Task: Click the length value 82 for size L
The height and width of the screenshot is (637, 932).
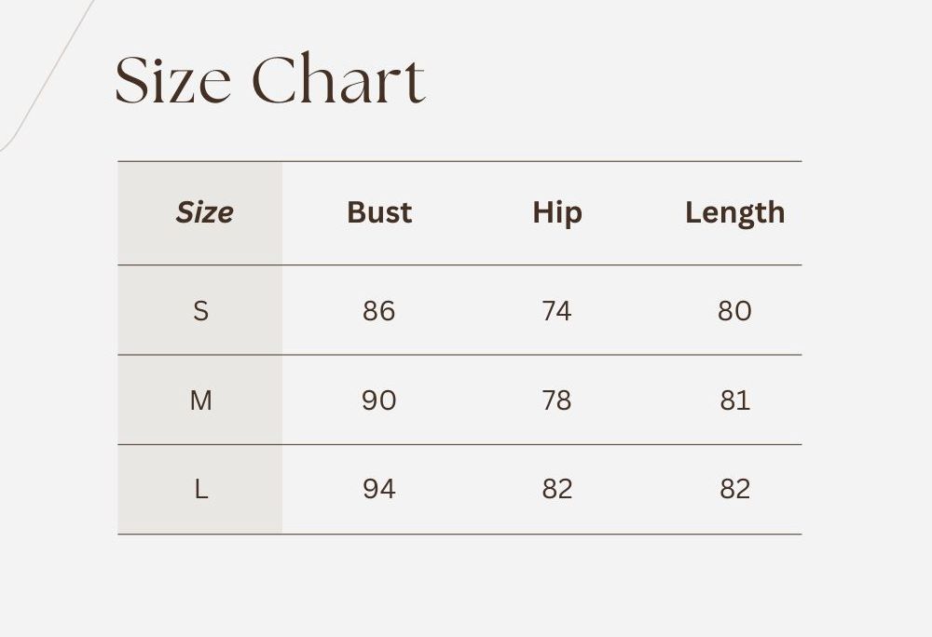Action: 734,489
